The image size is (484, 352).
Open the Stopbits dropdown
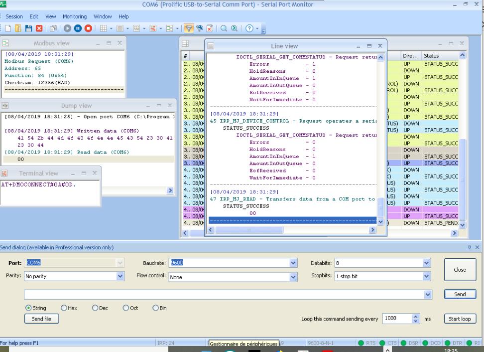pos(426,276)
